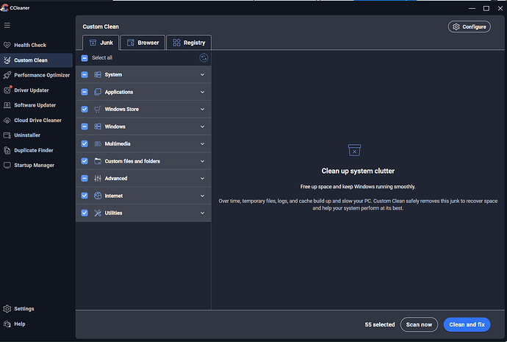Uncheck the Windows Store checkbox
The image size is (507, 342).
(84, 110)
